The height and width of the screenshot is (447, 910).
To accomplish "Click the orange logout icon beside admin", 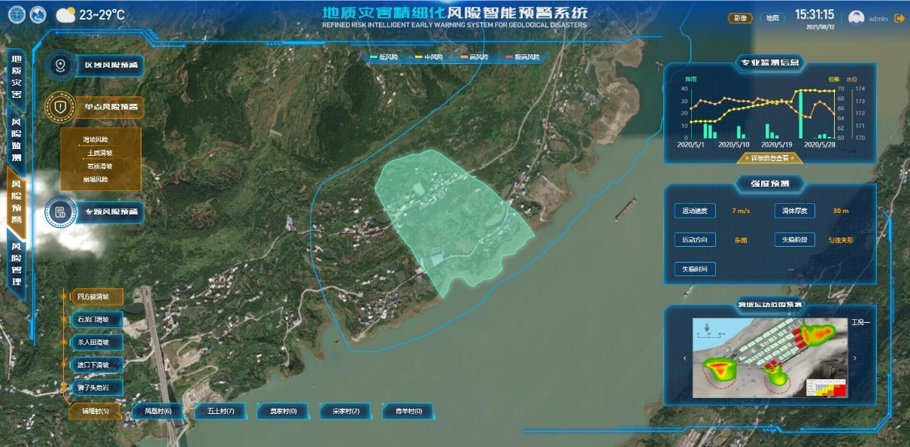I will point(899,18).
